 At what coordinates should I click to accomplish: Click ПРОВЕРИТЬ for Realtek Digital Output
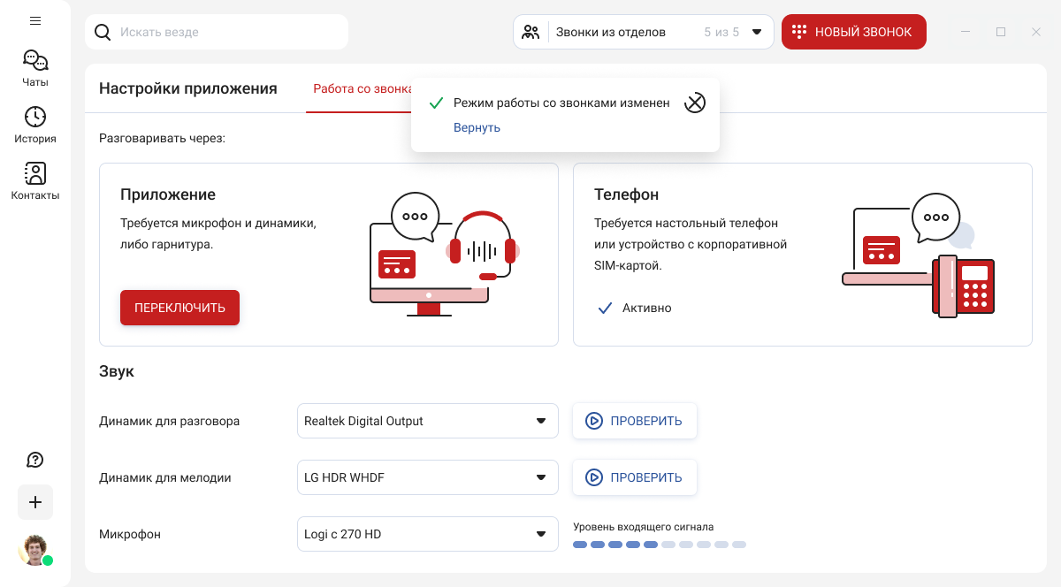(x=635, y=421)
